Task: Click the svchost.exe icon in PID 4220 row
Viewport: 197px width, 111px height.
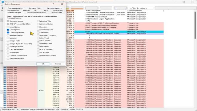Action: (x=5, y=105)
